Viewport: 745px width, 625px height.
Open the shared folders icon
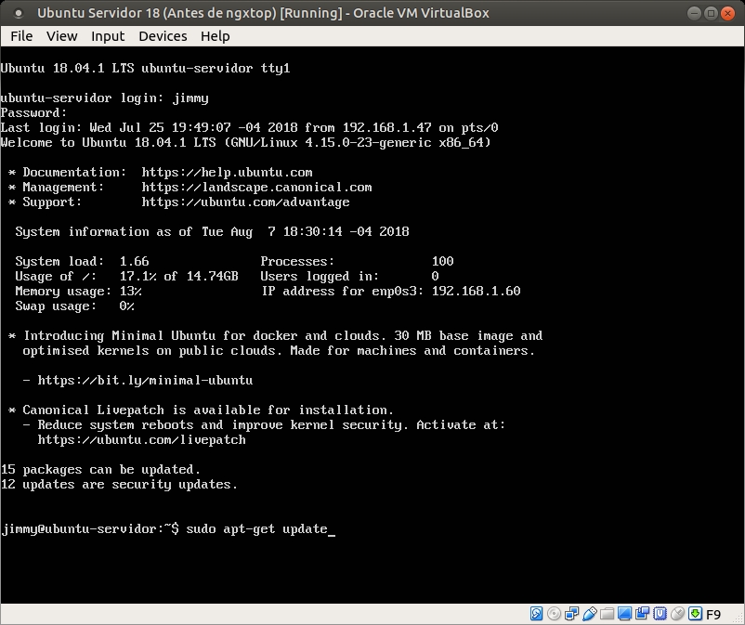click(607, 614)
